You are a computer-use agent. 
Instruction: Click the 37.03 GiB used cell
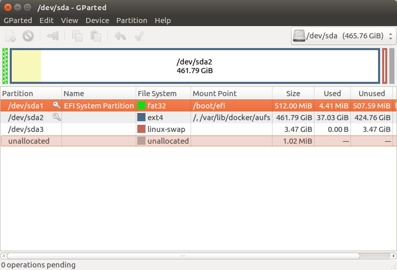[332, 118]
